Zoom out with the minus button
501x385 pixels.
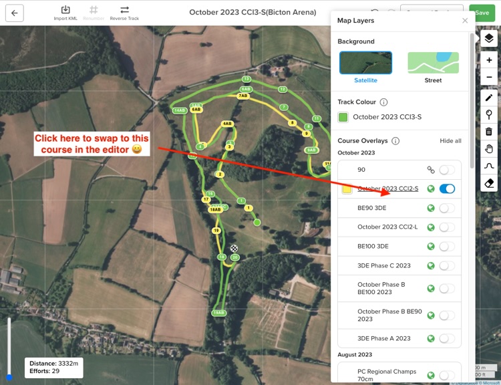coord(489,77)
